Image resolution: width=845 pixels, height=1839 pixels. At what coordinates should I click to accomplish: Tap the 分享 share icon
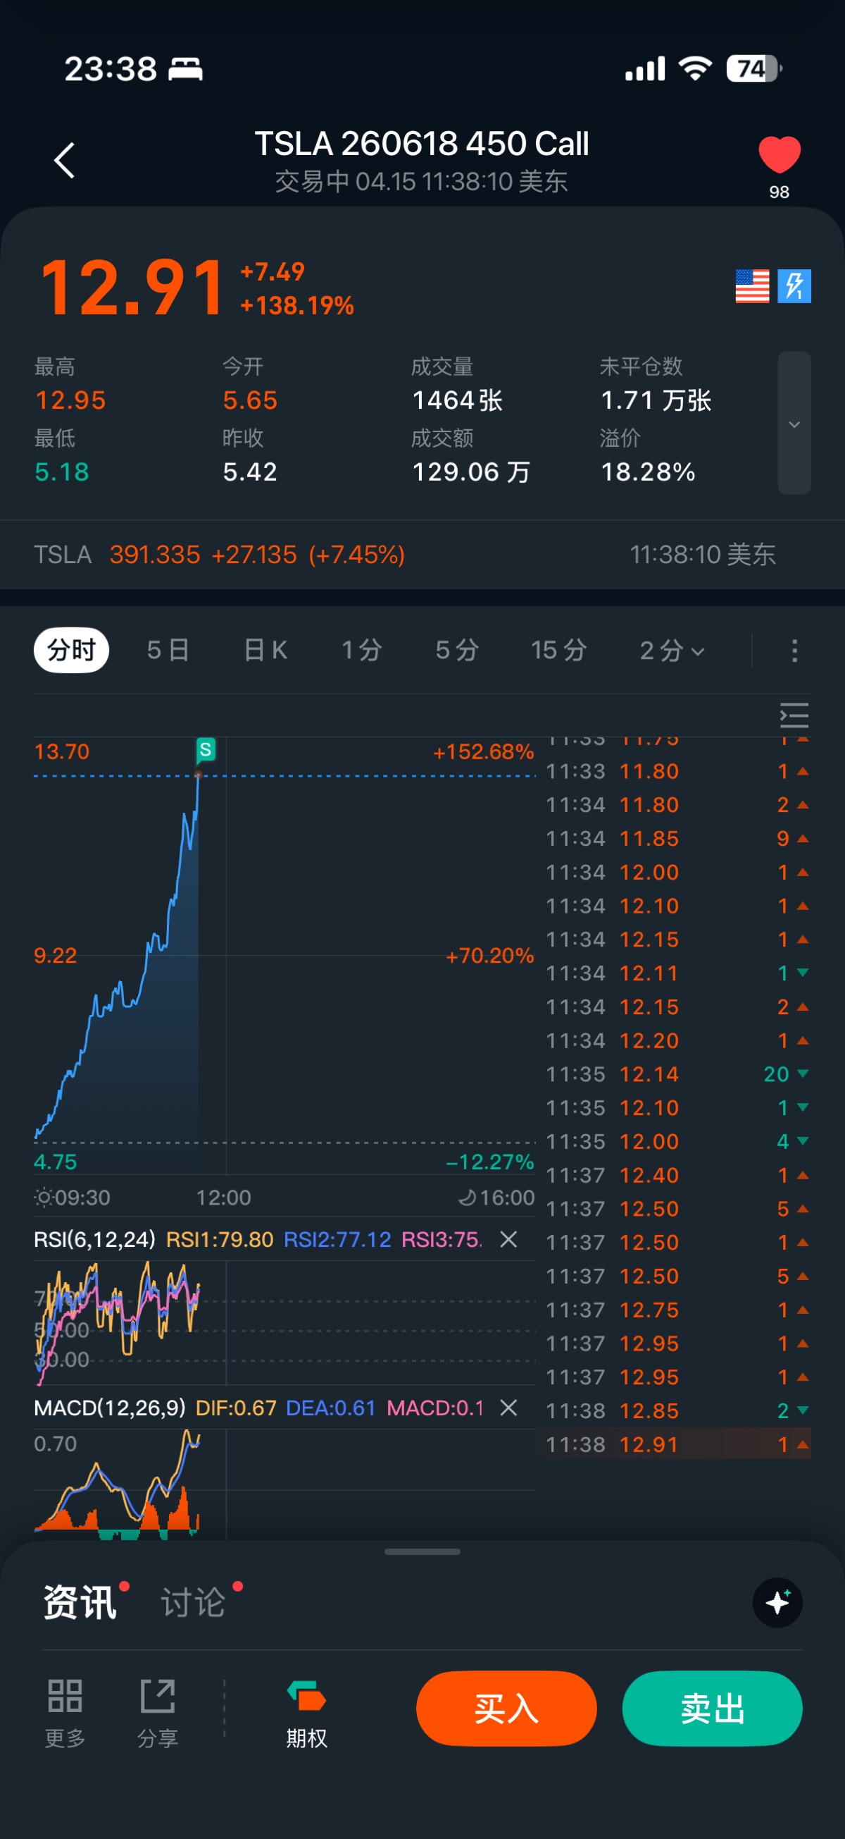click(x=158, y=1695)
